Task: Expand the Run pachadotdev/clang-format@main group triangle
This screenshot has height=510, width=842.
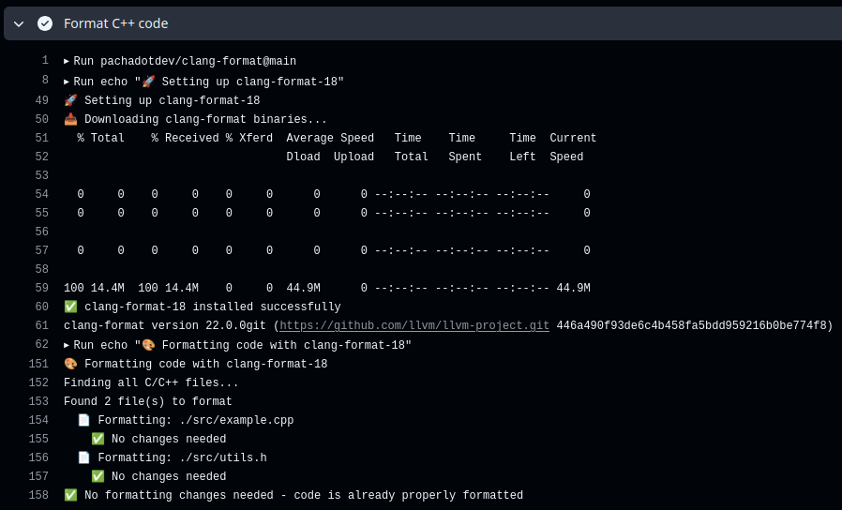Action: click(67, 61)
